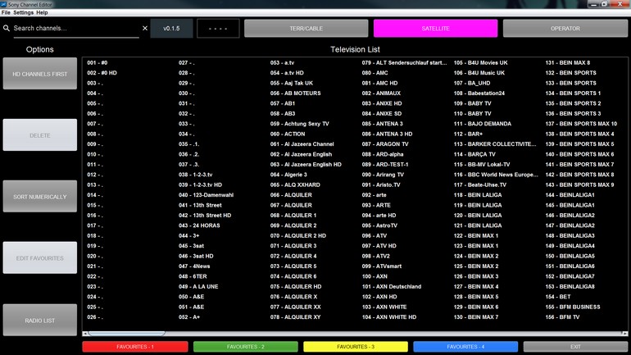Select channel "056 - AB MOTEURS"

(x=295, y=93)
